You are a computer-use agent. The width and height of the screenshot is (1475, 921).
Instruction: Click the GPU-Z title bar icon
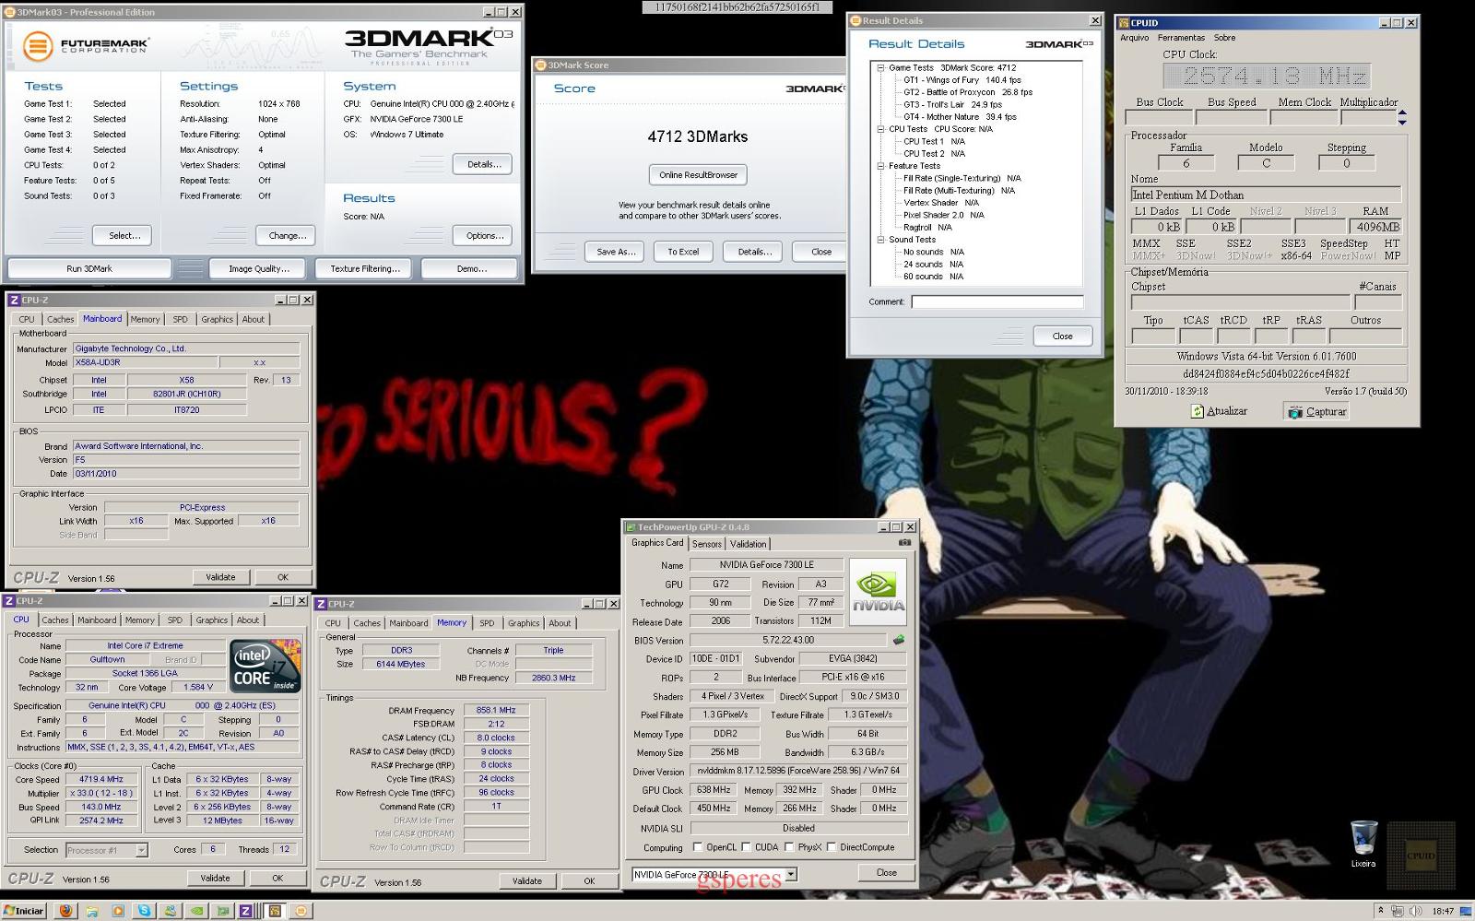(631, 527)
